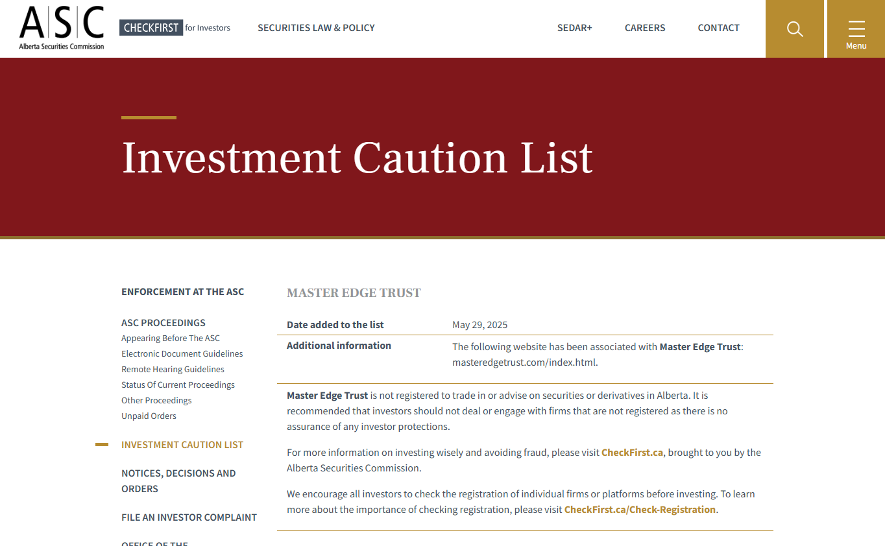Image resolution: width=885 pixels, height=546 pixels.
Task: Open SEDAR+ link in header
Action: pos(575,28)
